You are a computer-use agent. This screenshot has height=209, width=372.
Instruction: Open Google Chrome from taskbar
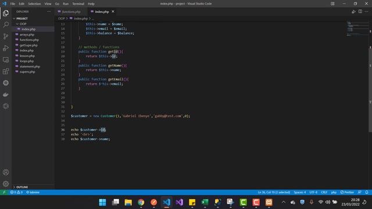(141, 203)
